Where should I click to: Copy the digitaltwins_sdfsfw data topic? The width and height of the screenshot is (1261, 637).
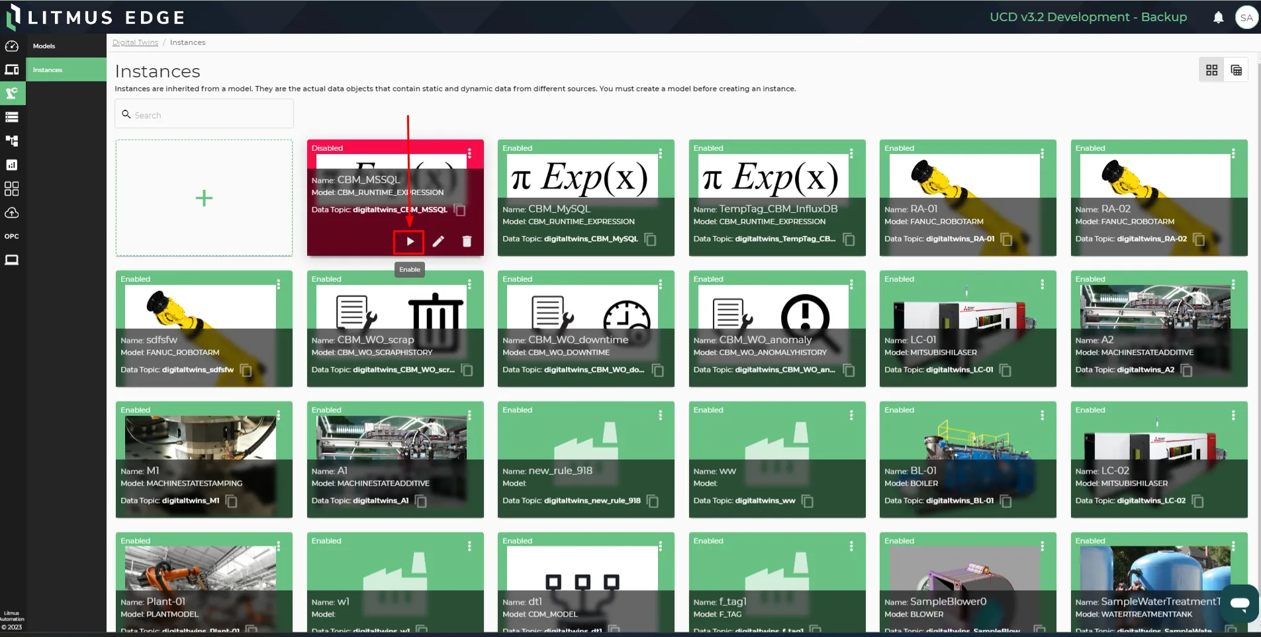(246, 370)
